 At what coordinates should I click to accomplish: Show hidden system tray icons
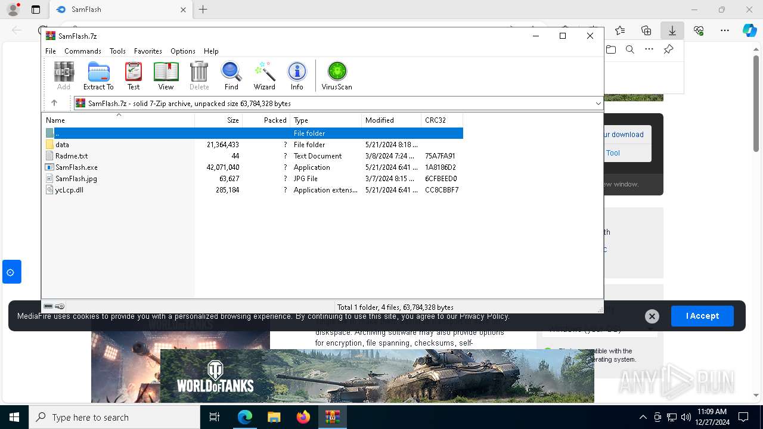point(643,417)
